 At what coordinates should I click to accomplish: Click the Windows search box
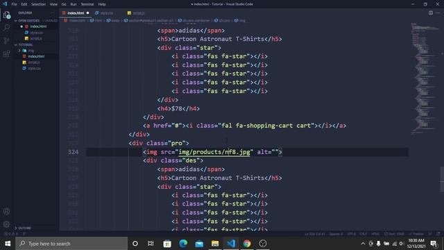[71, 244]
